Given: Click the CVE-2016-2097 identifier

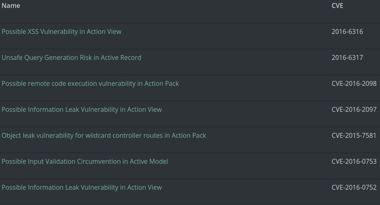Looking at the screenshot, I should pyautogui.click(x=354, y=109).
